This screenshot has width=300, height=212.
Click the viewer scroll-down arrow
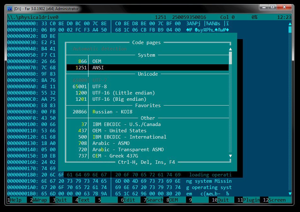click(290, 194)
